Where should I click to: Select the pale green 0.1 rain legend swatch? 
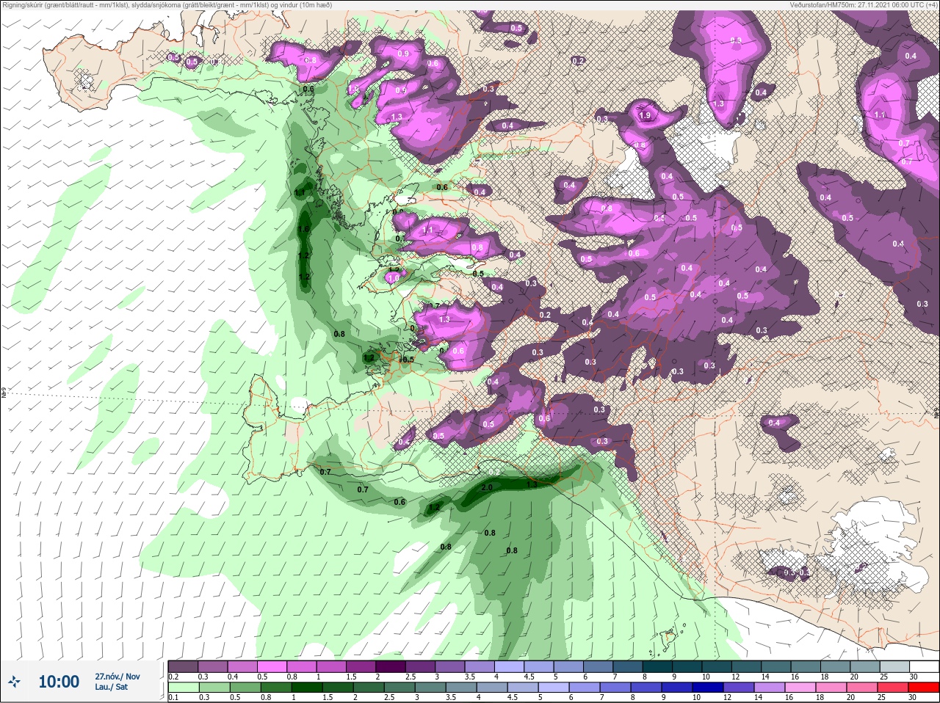[x=183, y=688]
